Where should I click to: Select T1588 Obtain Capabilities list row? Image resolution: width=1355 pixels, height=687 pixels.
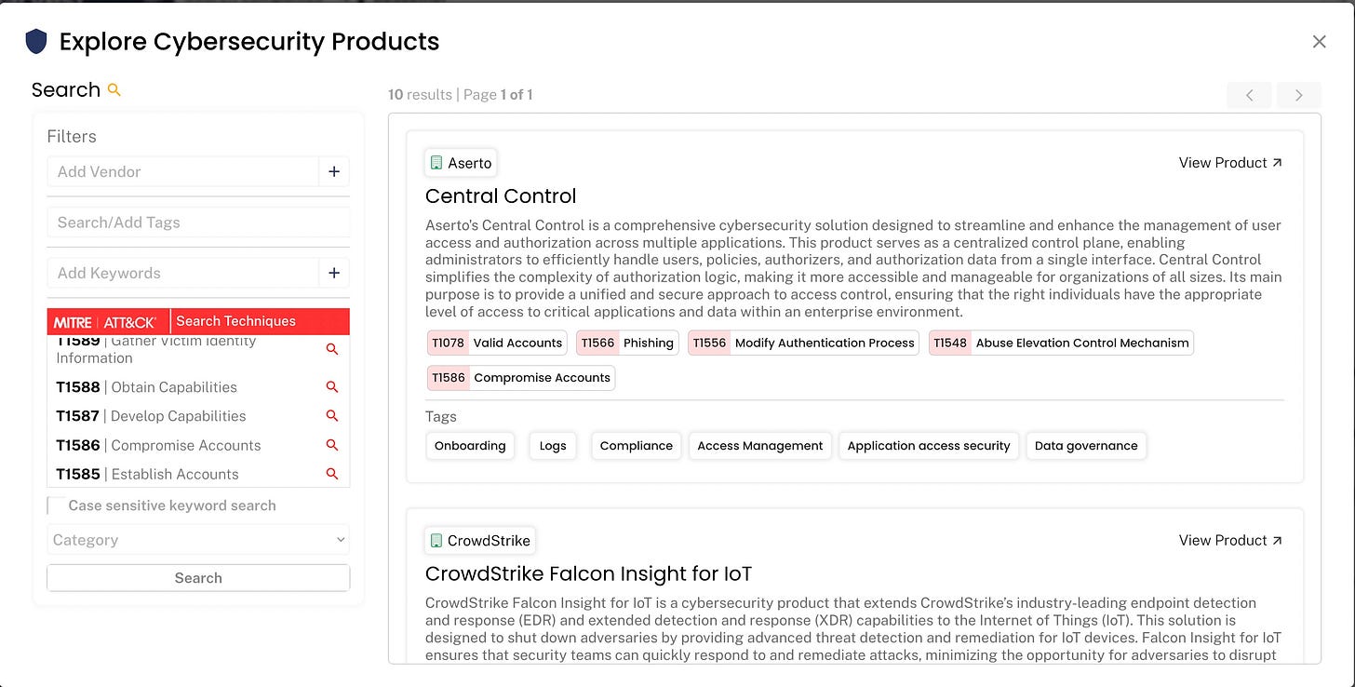pyautogui.click(x=198, y=387)
